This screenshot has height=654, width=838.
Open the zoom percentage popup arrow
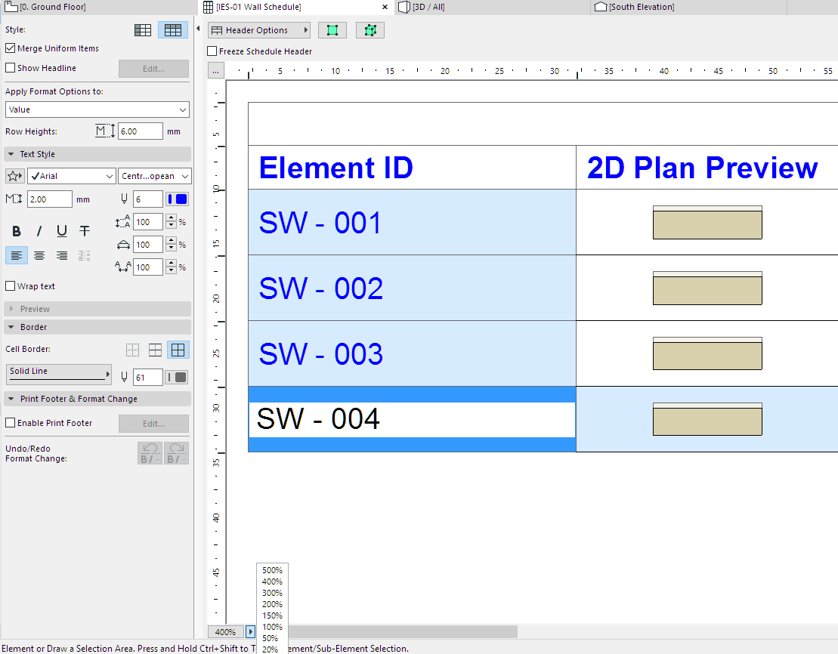pyautogui.click(x=250, y=632)
